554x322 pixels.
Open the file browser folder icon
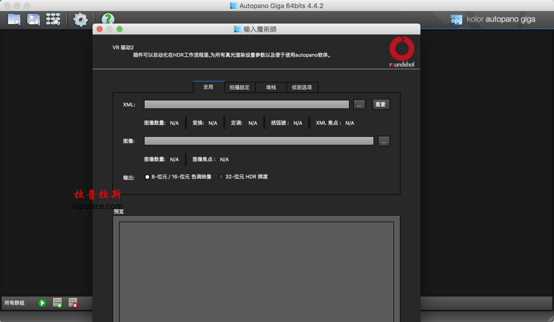tap(13, 19)
